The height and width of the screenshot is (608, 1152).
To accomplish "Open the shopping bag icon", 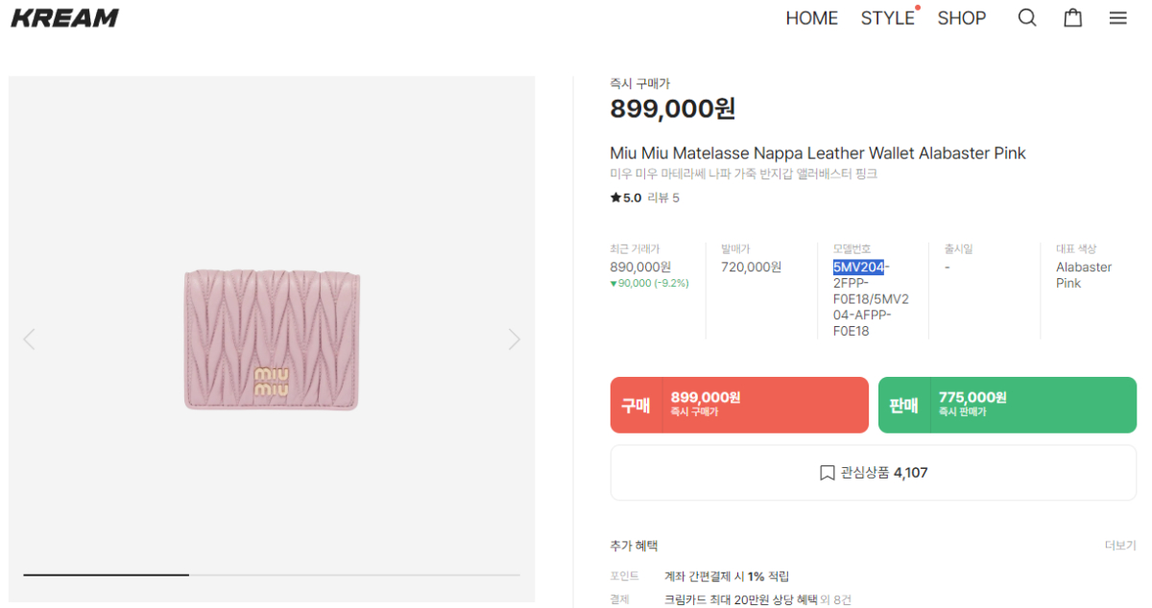I will click(x=1072, y=18).
